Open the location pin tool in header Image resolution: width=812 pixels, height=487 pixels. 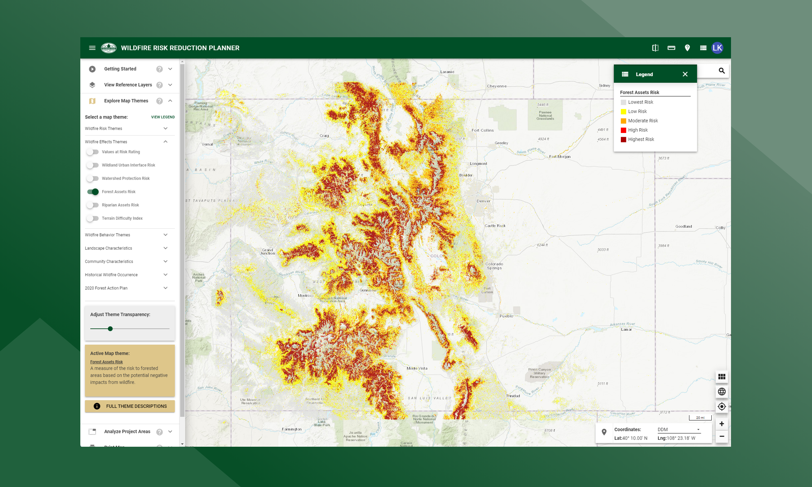(x=687, y=48)
